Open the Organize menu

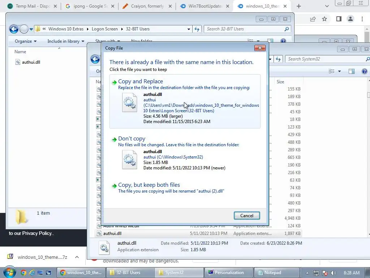[x=26, y=41]
